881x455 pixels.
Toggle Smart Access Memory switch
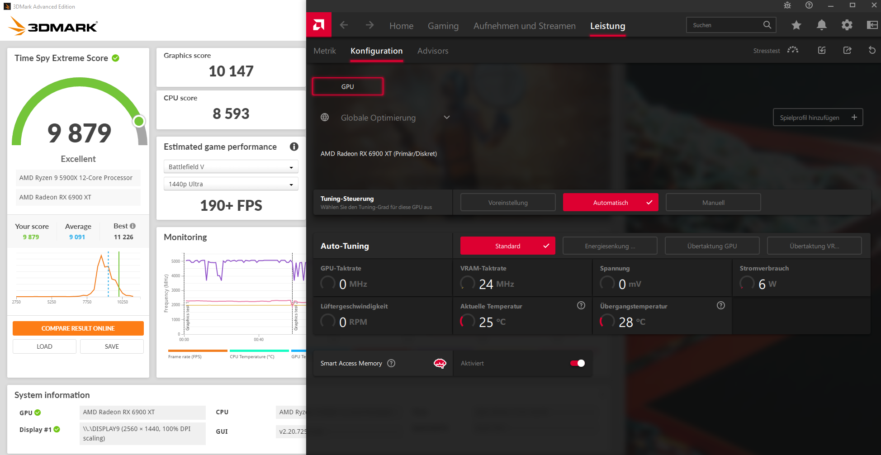click(x=578, y=363)
